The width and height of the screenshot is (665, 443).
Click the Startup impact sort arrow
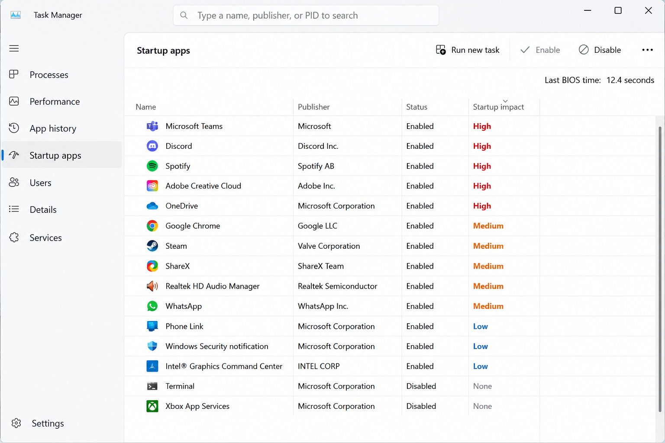point(505,101)
